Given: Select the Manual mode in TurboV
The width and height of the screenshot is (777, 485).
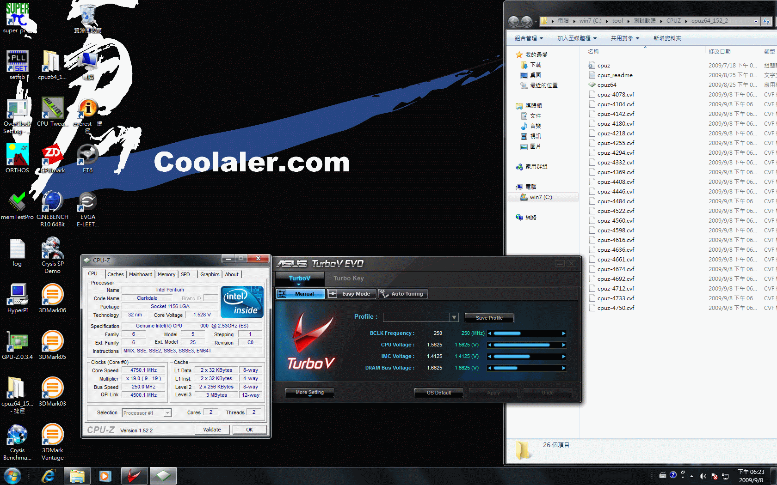Looking at the screenshot, I should tap(300, 294).
